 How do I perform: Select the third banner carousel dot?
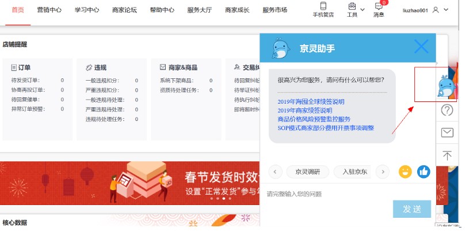(224, 199)
